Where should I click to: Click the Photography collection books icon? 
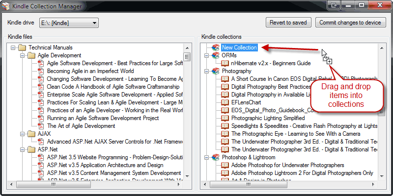pyautogui.click(x=216, y=71)
